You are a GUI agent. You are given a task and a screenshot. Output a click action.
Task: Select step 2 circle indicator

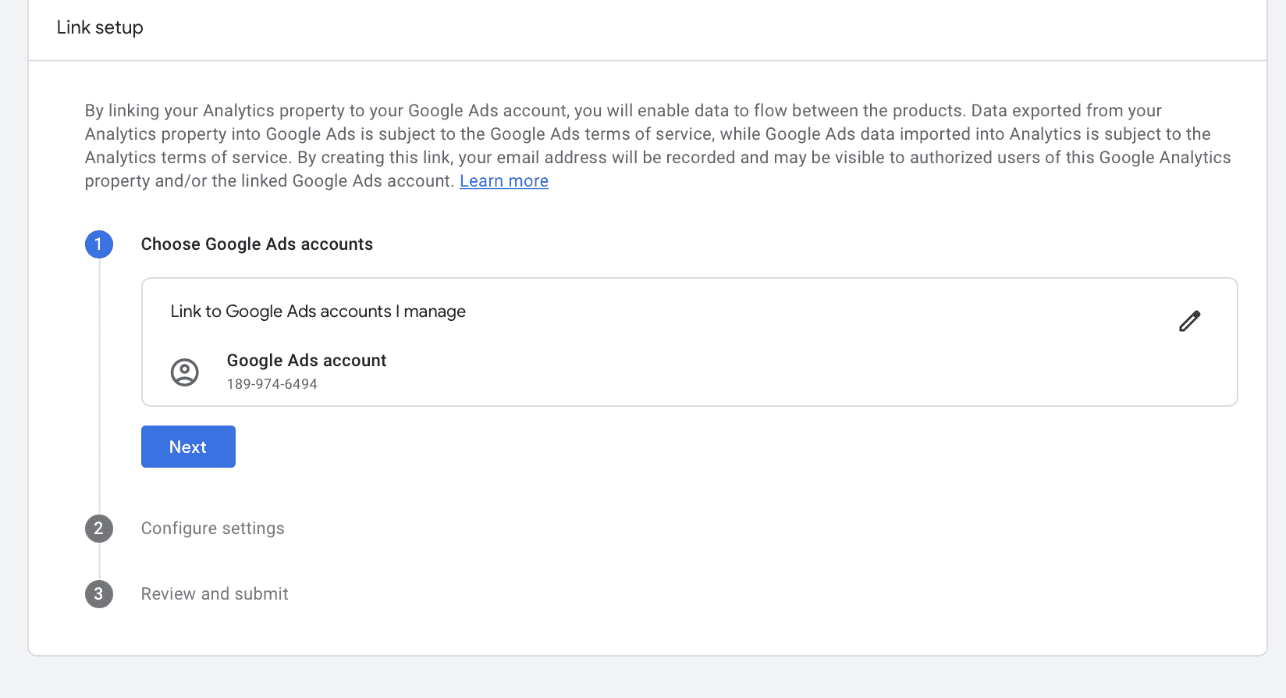tap(99, 529)
